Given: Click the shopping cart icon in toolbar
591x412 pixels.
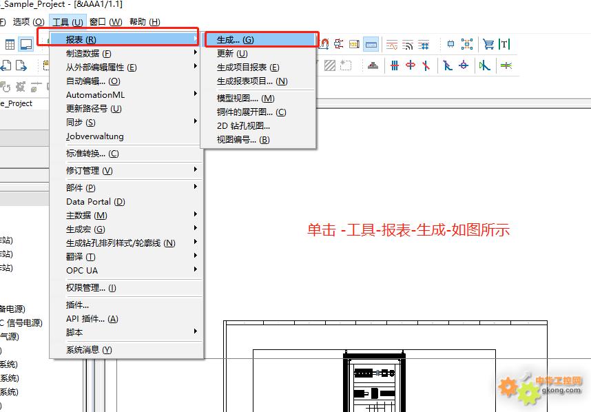Looking at the screenshot, I should (x=488, y=45).
